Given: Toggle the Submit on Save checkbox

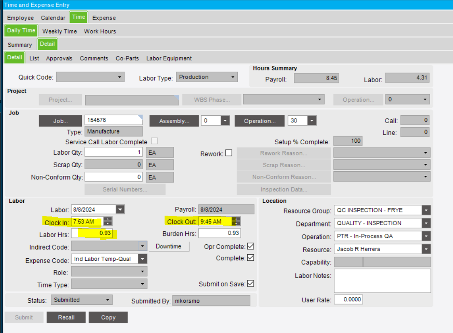Looking at the screenshot, I should (x=251, y=283).
